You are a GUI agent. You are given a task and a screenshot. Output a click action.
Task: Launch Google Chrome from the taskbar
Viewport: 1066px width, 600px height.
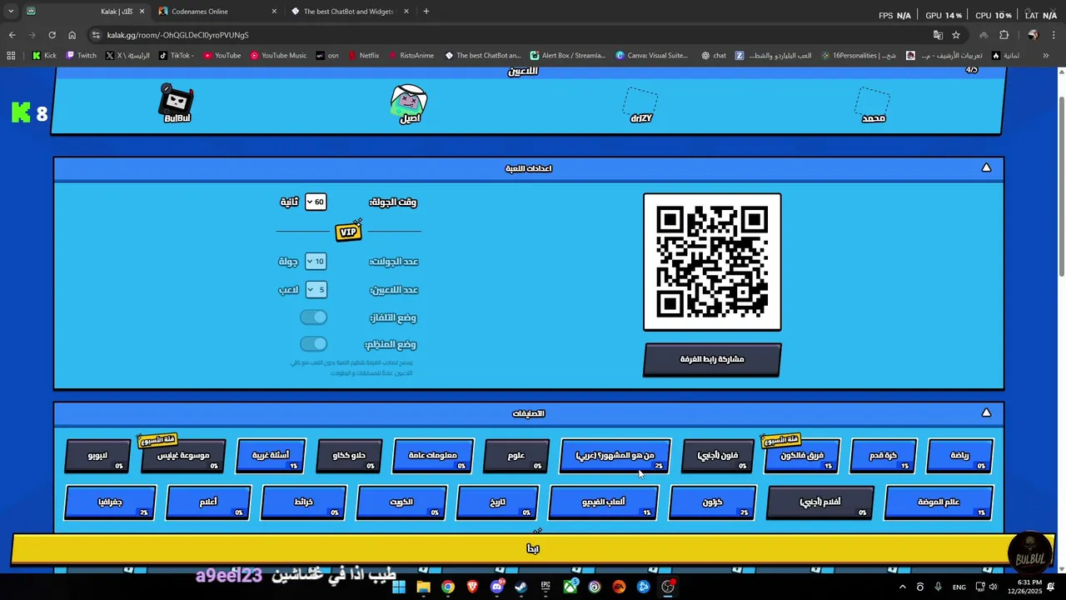click(448, 587)
